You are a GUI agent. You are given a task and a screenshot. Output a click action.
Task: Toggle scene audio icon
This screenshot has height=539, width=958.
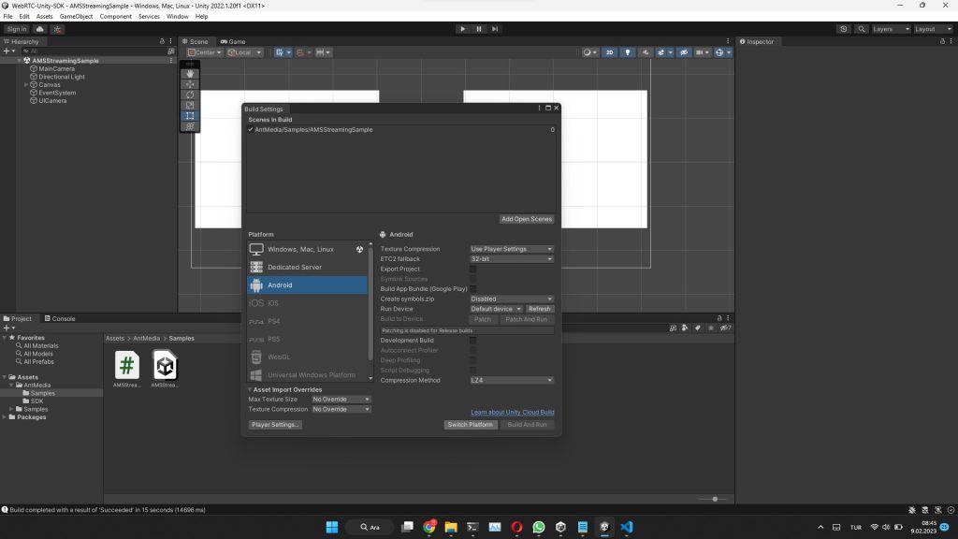[646, 52]
